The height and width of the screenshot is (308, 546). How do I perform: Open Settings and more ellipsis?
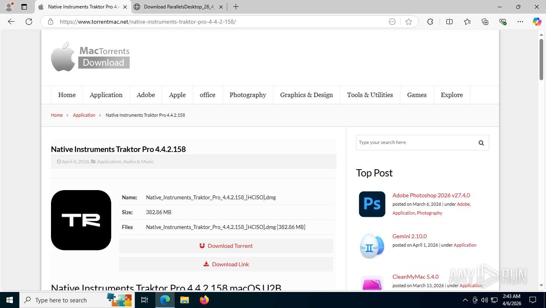520,22
